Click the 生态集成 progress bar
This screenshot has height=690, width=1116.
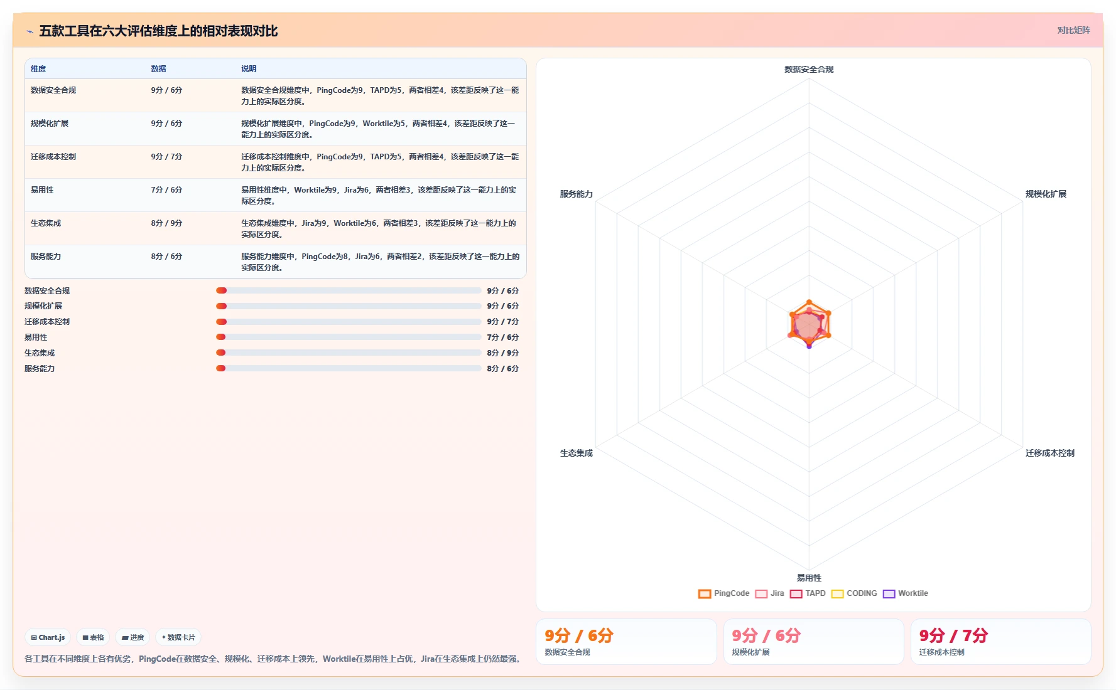[349, 353]
